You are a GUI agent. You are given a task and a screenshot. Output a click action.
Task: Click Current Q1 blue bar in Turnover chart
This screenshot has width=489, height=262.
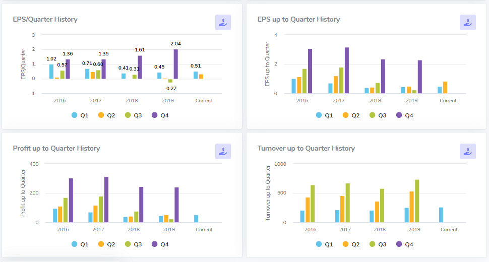[441, 215]
